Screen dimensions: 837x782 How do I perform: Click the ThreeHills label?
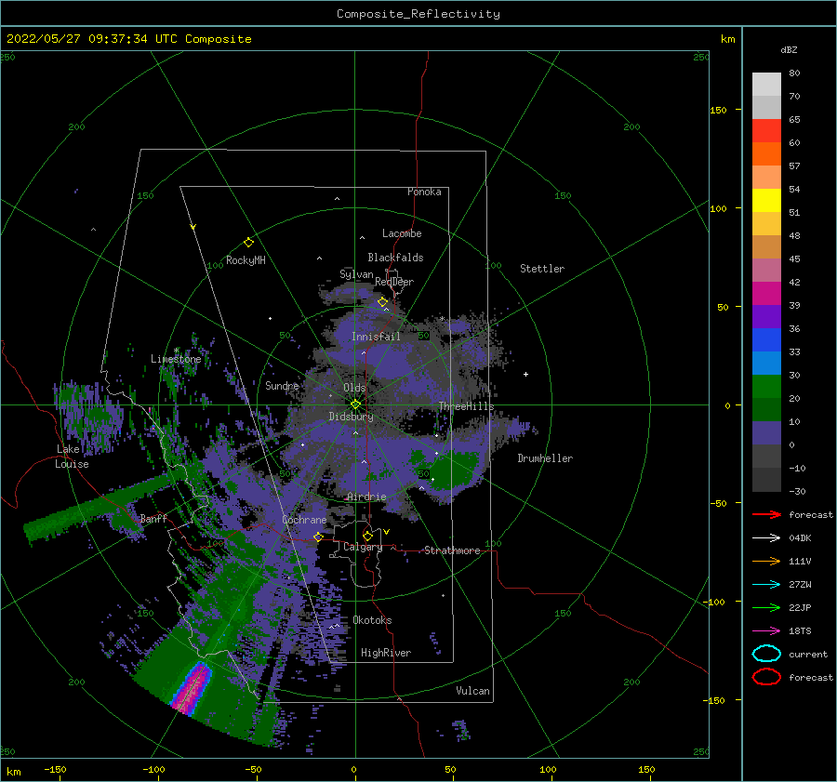(466, 406)
